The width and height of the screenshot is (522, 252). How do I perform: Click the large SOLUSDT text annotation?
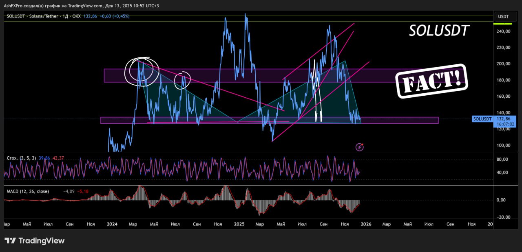point(439,31)
